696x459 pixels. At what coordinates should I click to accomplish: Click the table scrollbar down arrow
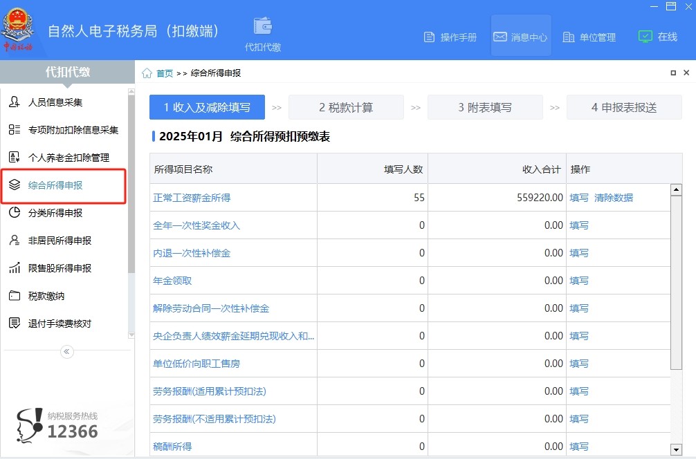pos(676,449)
